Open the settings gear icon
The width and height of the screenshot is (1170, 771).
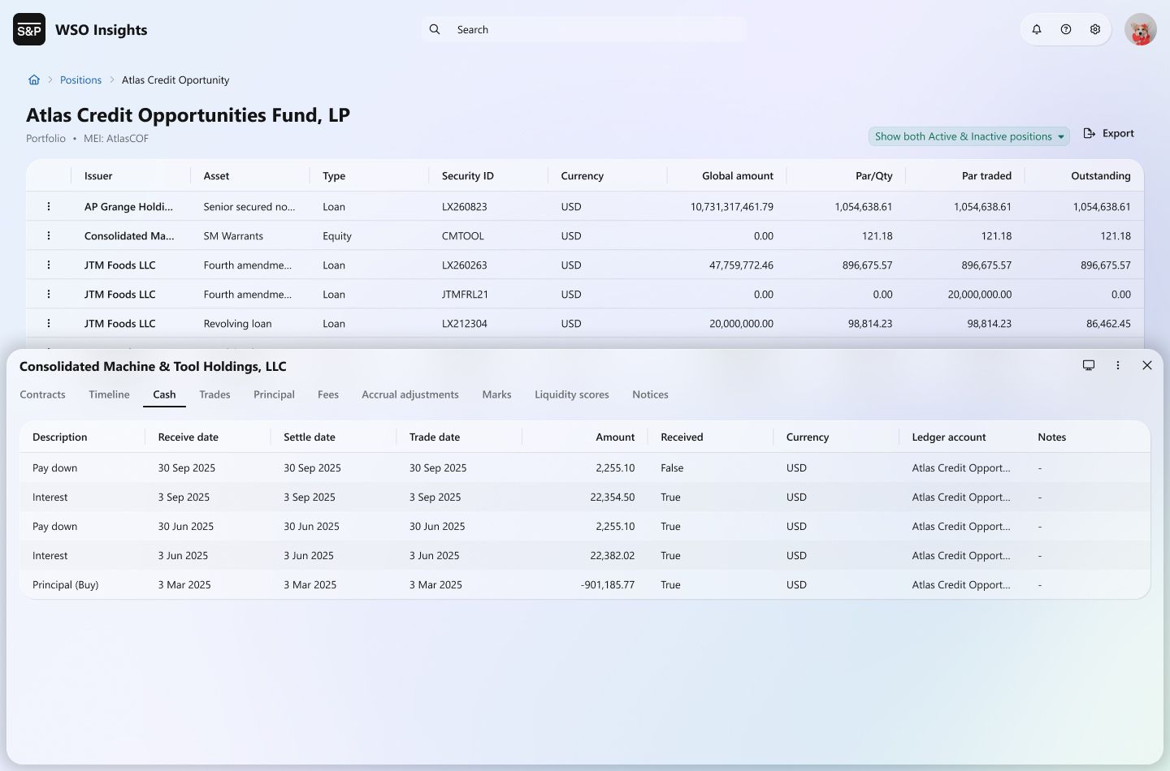pyautogui.click(x=1095, y=30)
